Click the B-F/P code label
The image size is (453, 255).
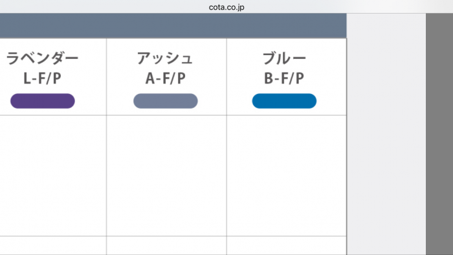pyautogui.click(x=284, y=78)
